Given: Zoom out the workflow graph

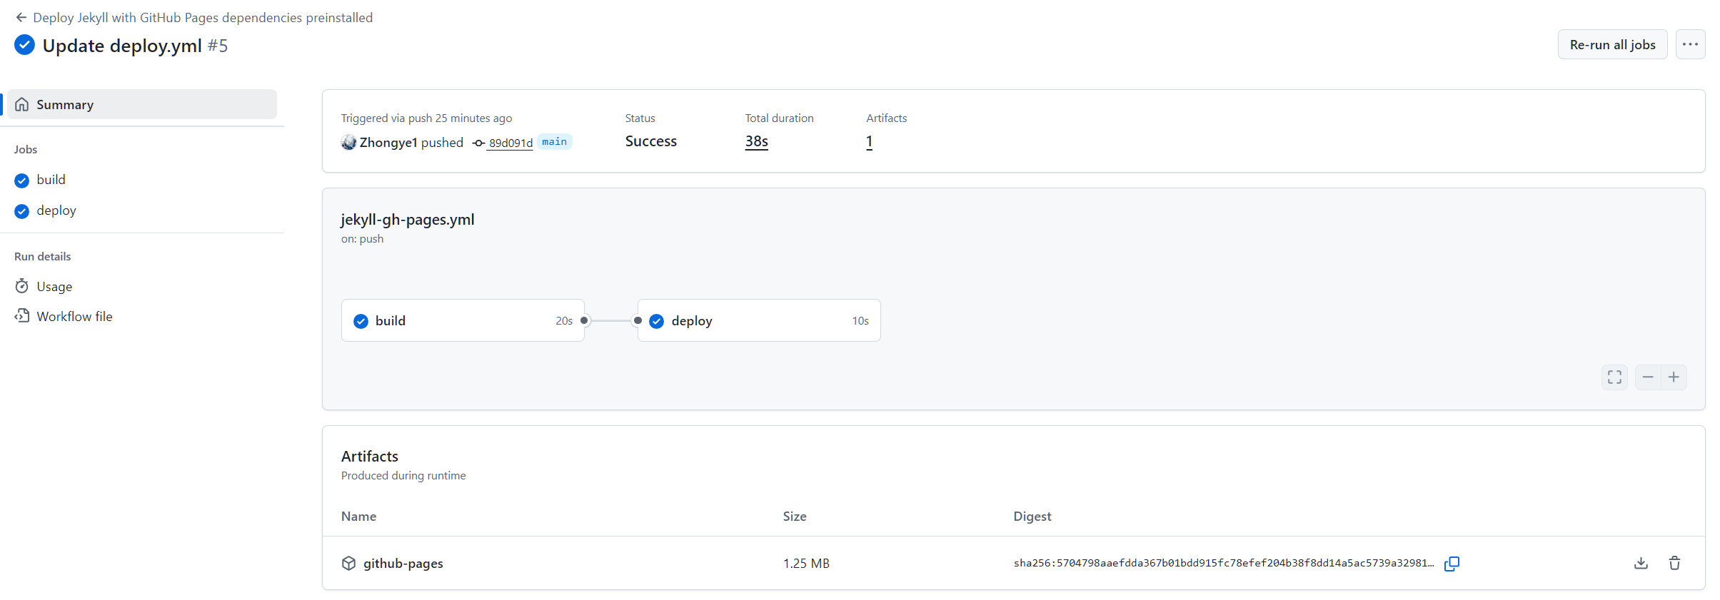Looking at the screenshot, I should (1648, 377).
